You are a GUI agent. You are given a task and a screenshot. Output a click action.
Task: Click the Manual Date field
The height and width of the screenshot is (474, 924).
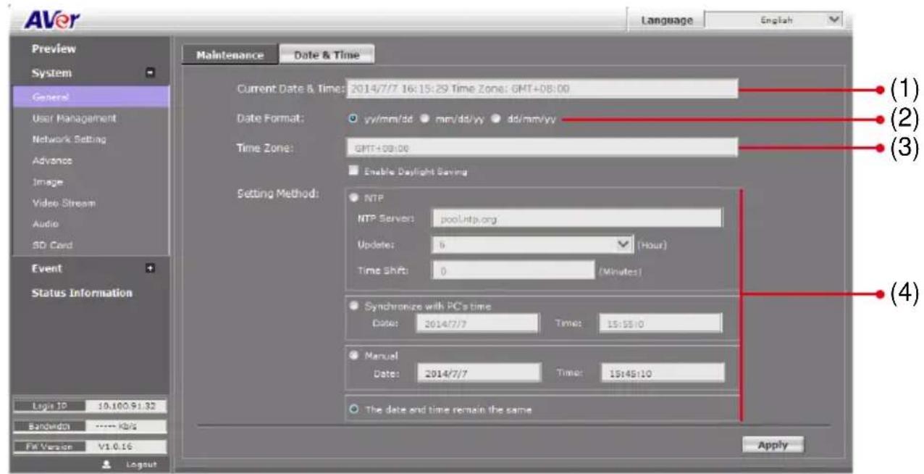479,374
